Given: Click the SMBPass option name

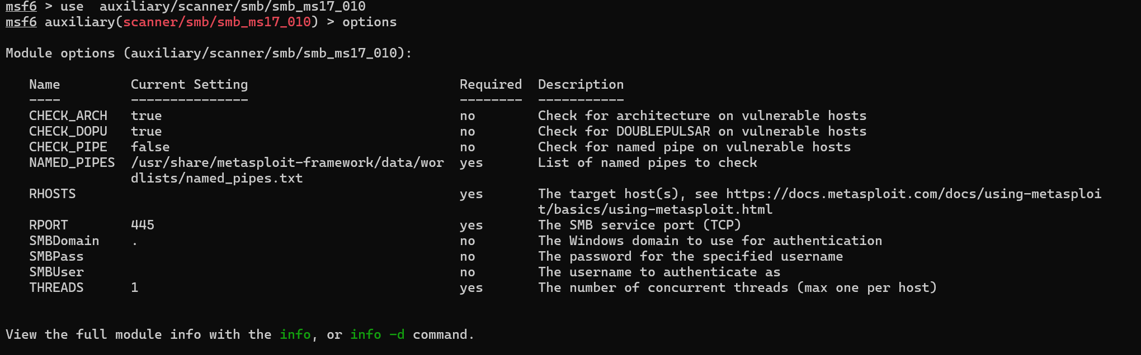Looking at the screenshot, I should [x=56, y=257].
